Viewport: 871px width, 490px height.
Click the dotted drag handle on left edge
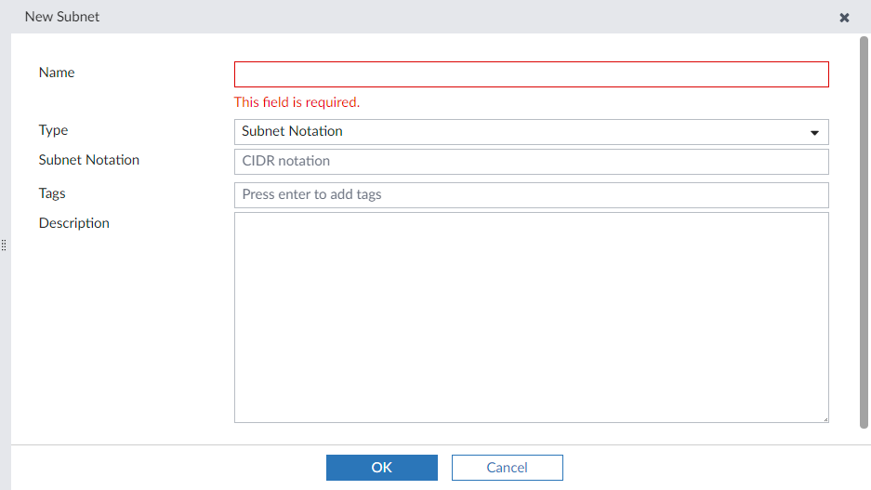tap(5, 245)
